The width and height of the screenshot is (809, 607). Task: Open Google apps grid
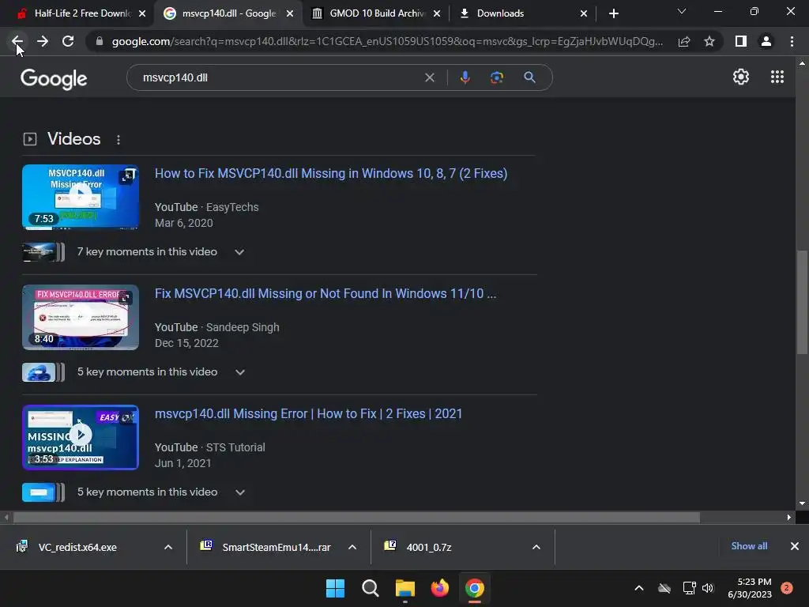click(x=777, y=77)
